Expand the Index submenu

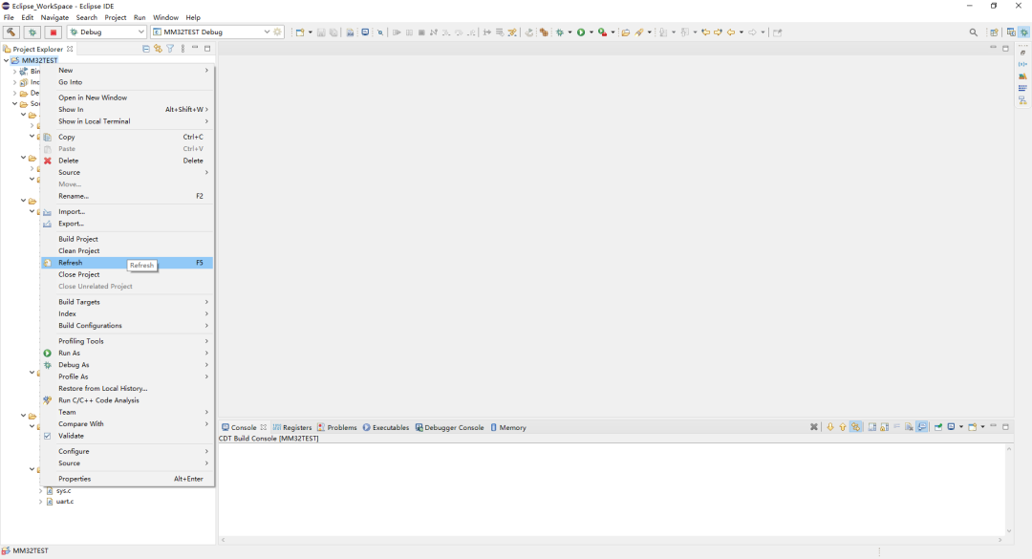(x=128, y=314)
